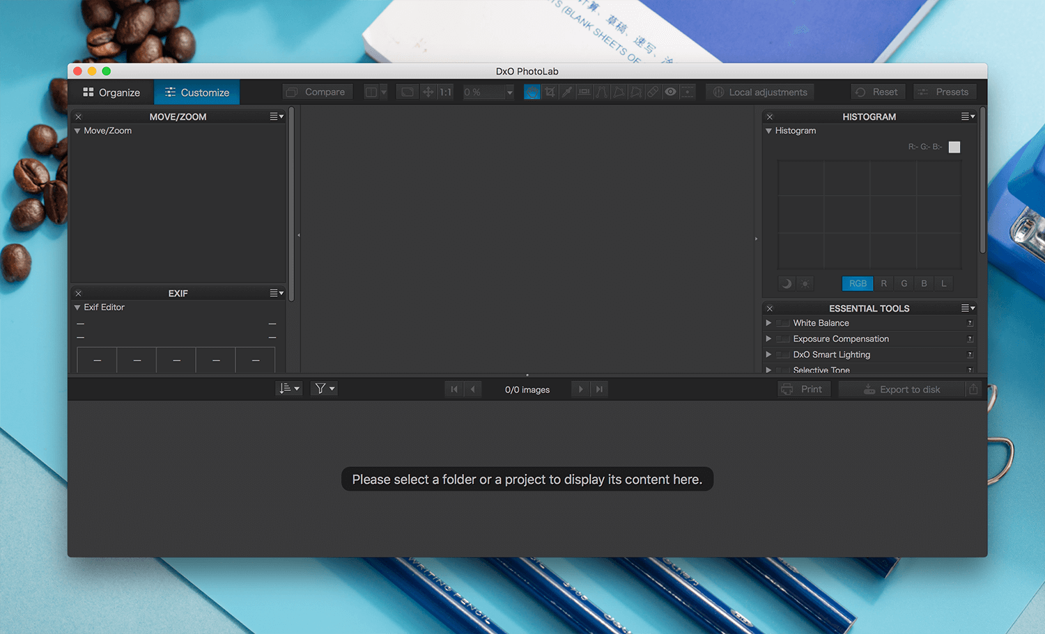Collapse the Move/Zoom section triangle

(x=77, y=131)
